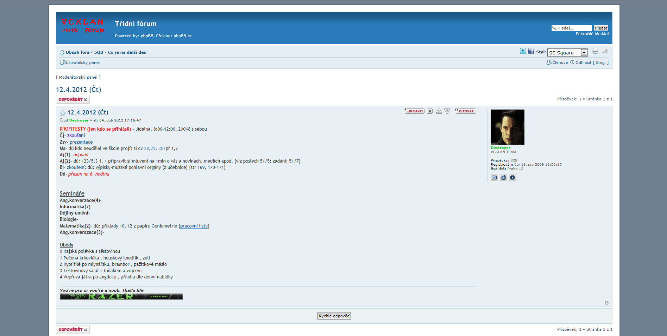The width and height of the screenshot is (667, 336).
Task: Click the 'Semináře' heading text
Action: click(72, 193)
